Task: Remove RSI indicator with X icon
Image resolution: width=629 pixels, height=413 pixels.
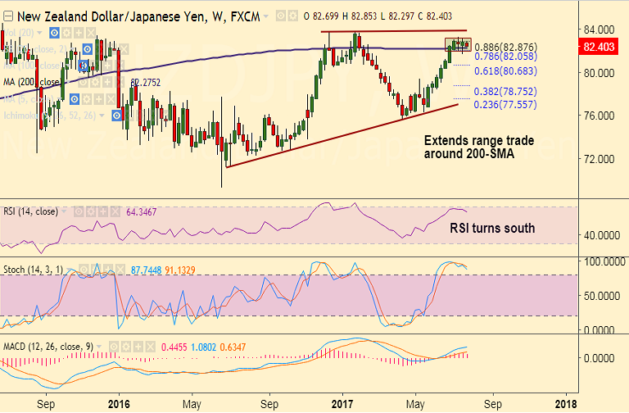Action: [x=115, y=211]
